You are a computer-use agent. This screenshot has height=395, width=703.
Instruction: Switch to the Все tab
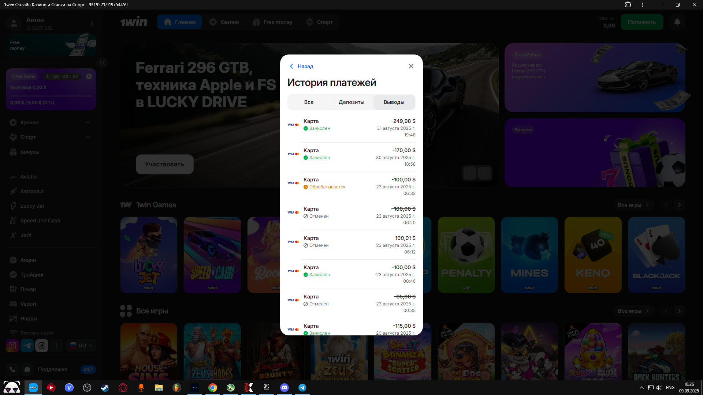(x=309, y=102)
